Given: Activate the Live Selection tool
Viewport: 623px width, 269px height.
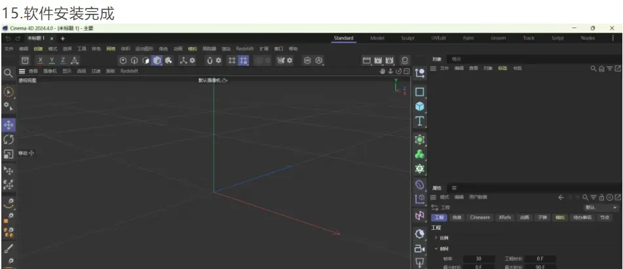Looking at the screenshot, I should (9, 92).
